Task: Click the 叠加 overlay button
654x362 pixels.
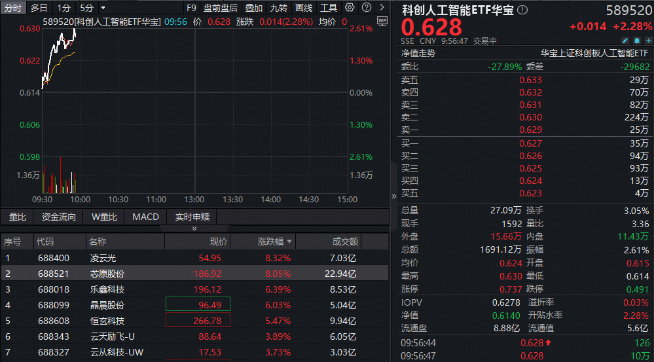Action: [253, 7]
